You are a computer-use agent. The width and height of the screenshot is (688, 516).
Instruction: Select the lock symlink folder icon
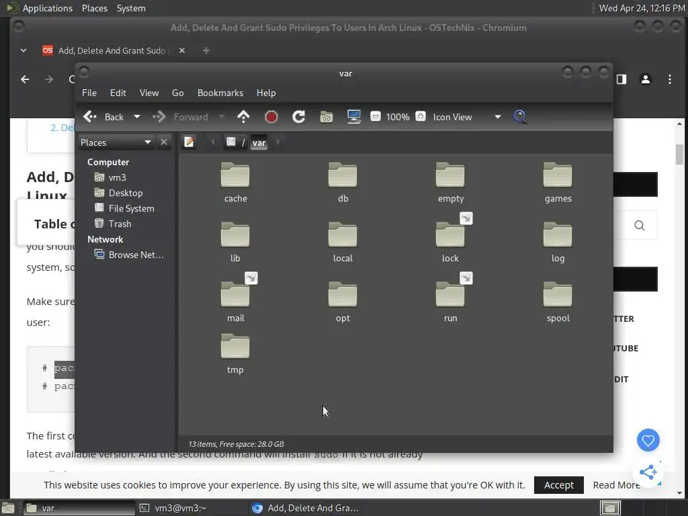pos(450,234)
